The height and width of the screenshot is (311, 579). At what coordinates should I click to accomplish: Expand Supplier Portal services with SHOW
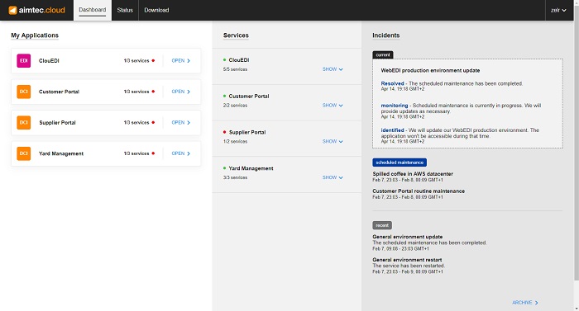pyautogui.click(x=333, y=142)
